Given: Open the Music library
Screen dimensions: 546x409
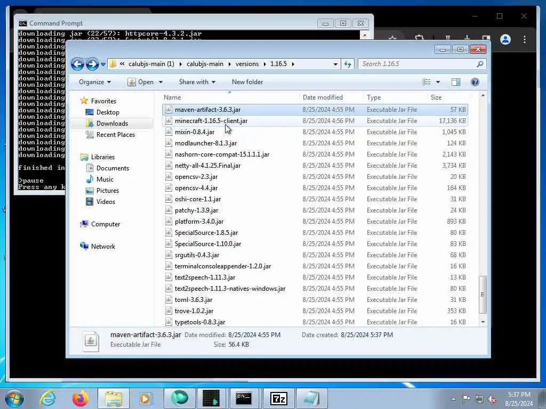Looking at the screenshot, I should tap(105, 179).
